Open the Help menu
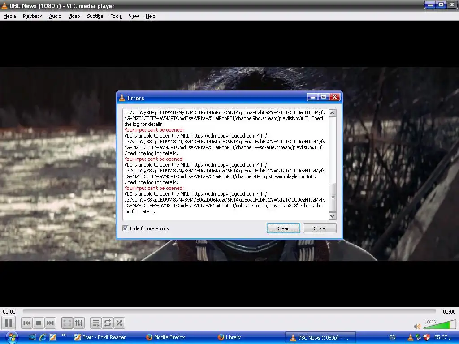Screen dimensions: 459x344 [x=151, y=16]
